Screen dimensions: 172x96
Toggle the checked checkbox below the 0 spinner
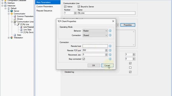point(130,63)
